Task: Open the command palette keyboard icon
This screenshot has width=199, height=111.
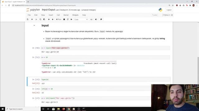Action: coord(91,19)
